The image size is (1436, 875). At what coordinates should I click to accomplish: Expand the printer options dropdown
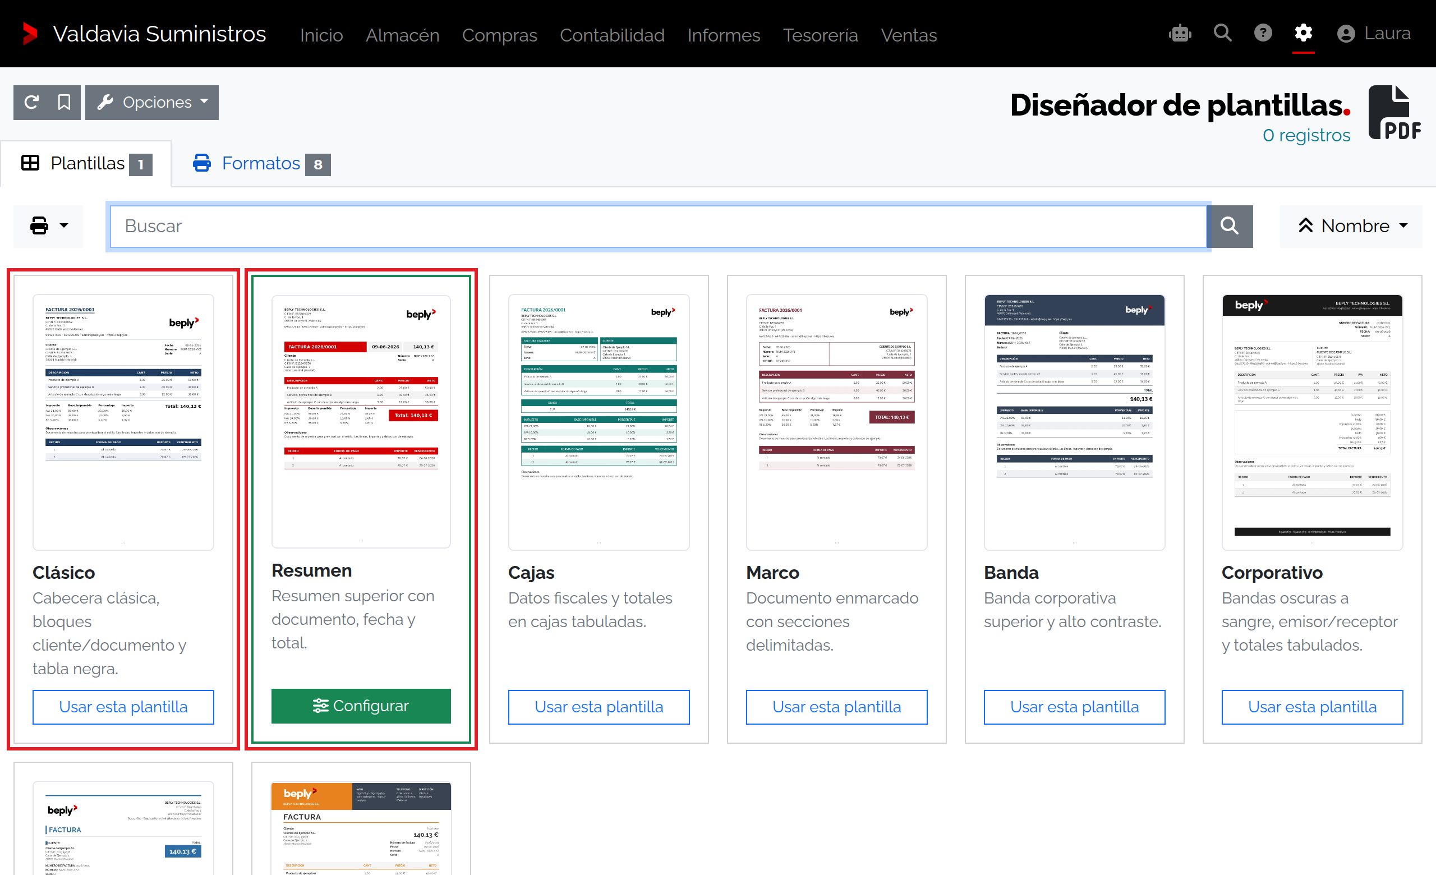tap(48, 226)
